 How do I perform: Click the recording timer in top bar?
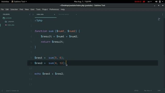[138, 2]
